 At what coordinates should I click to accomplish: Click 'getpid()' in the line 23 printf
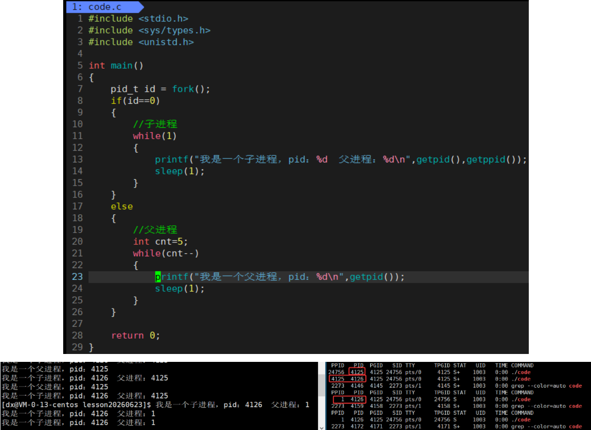coord(372,276)
